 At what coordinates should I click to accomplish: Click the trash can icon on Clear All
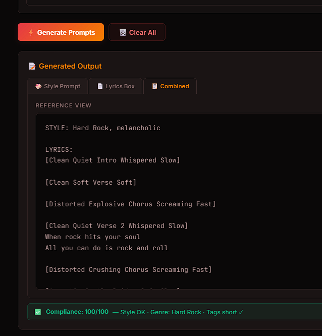point(123,32)
